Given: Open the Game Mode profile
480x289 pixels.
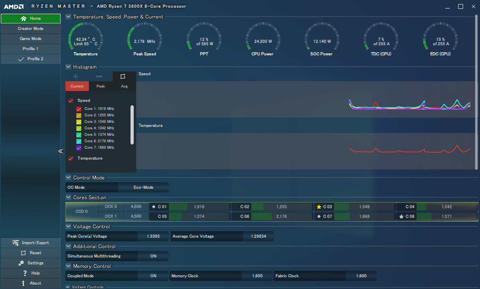Looking at the screenshot, I should coord(31,38).
